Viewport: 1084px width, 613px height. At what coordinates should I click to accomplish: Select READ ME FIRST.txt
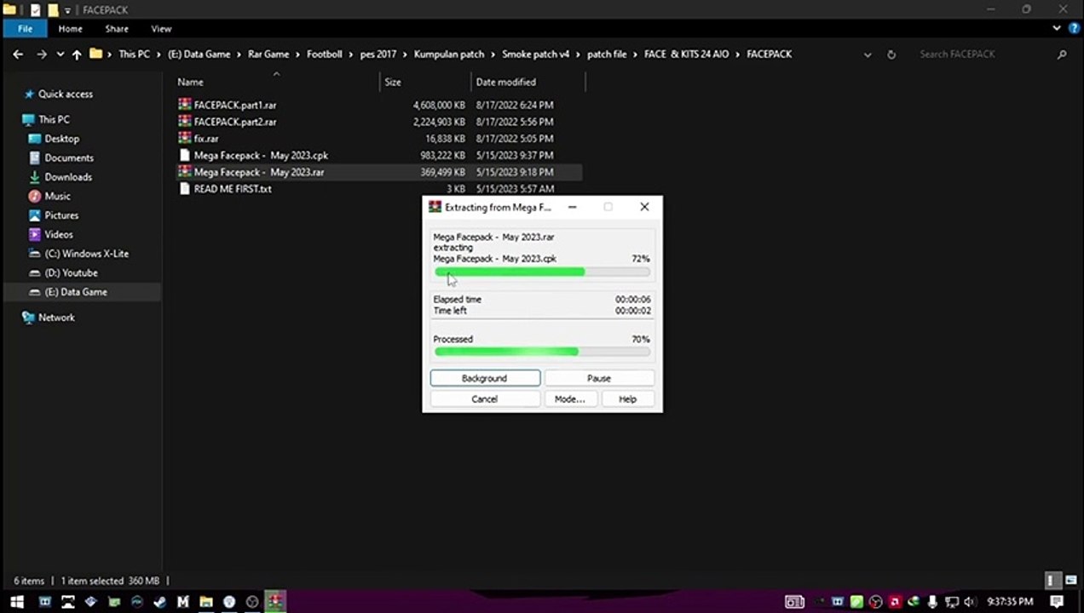coord(233,189)
